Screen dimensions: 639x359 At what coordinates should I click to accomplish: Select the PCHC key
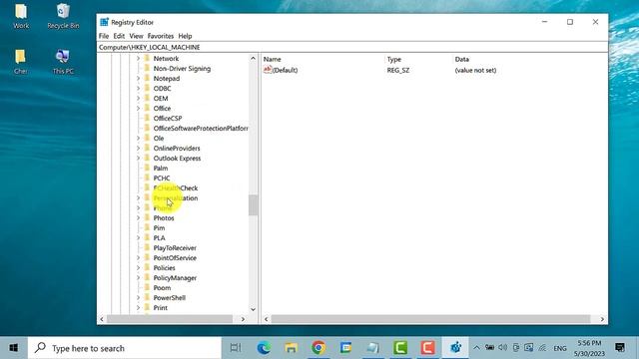click(x=162, y=178)
